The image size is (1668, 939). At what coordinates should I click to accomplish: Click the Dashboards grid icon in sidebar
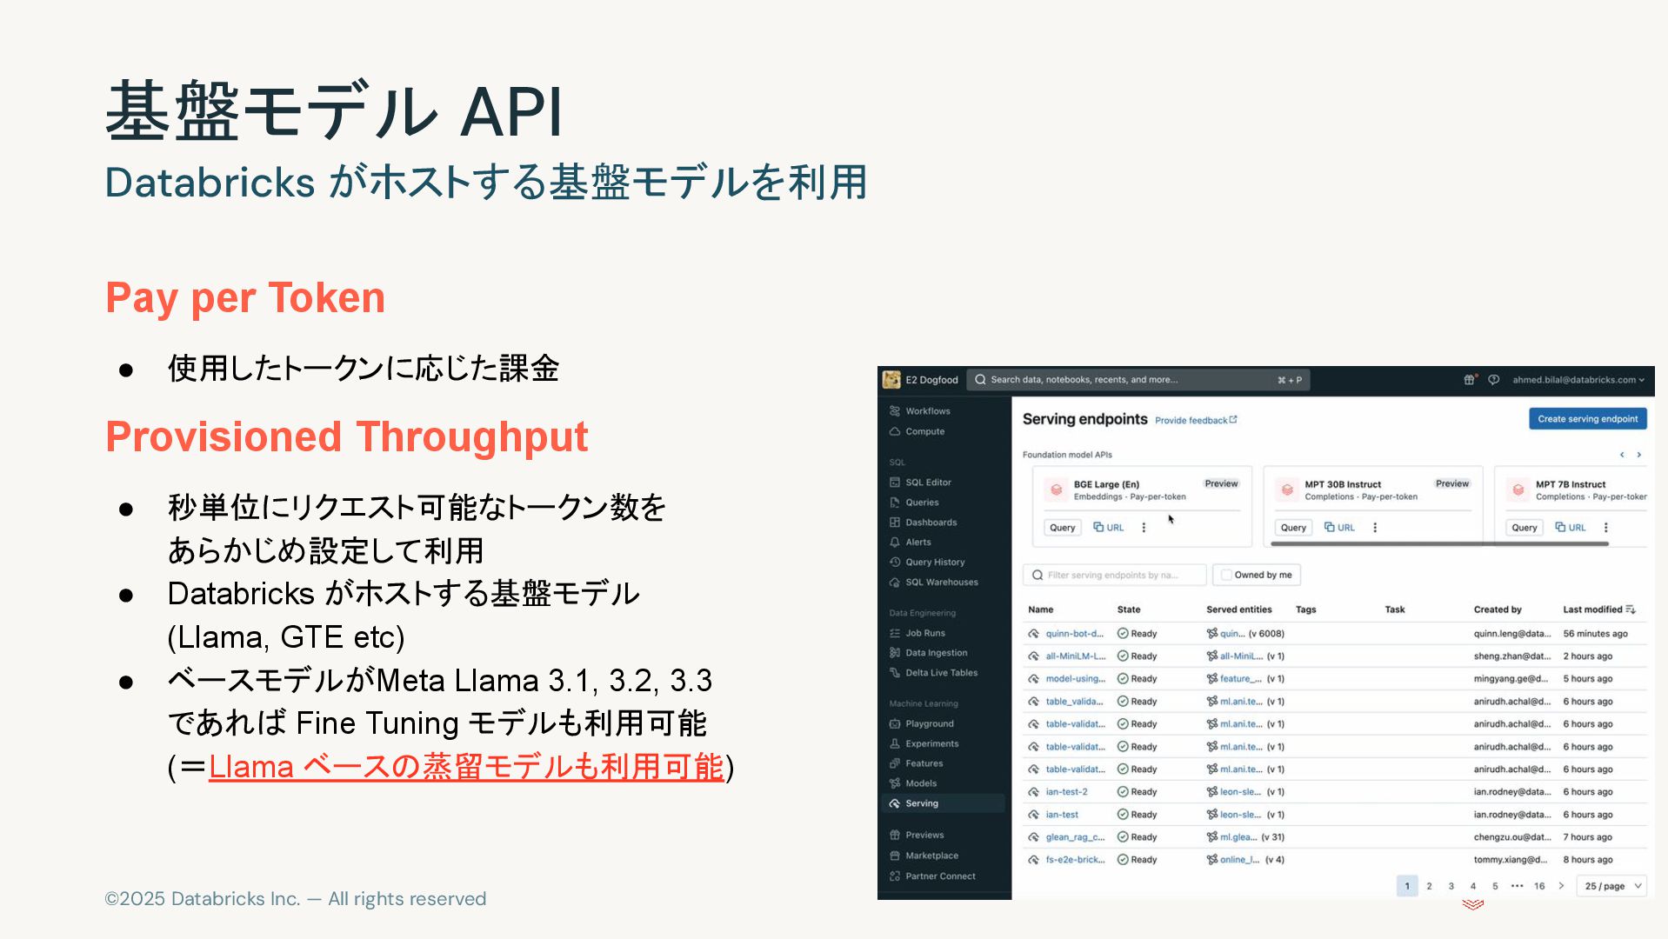click(895, 523)
